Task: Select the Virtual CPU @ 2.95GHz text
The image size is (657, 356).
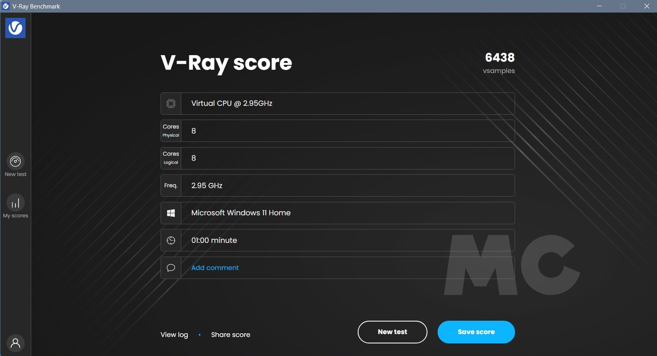Action: (232, 103)
